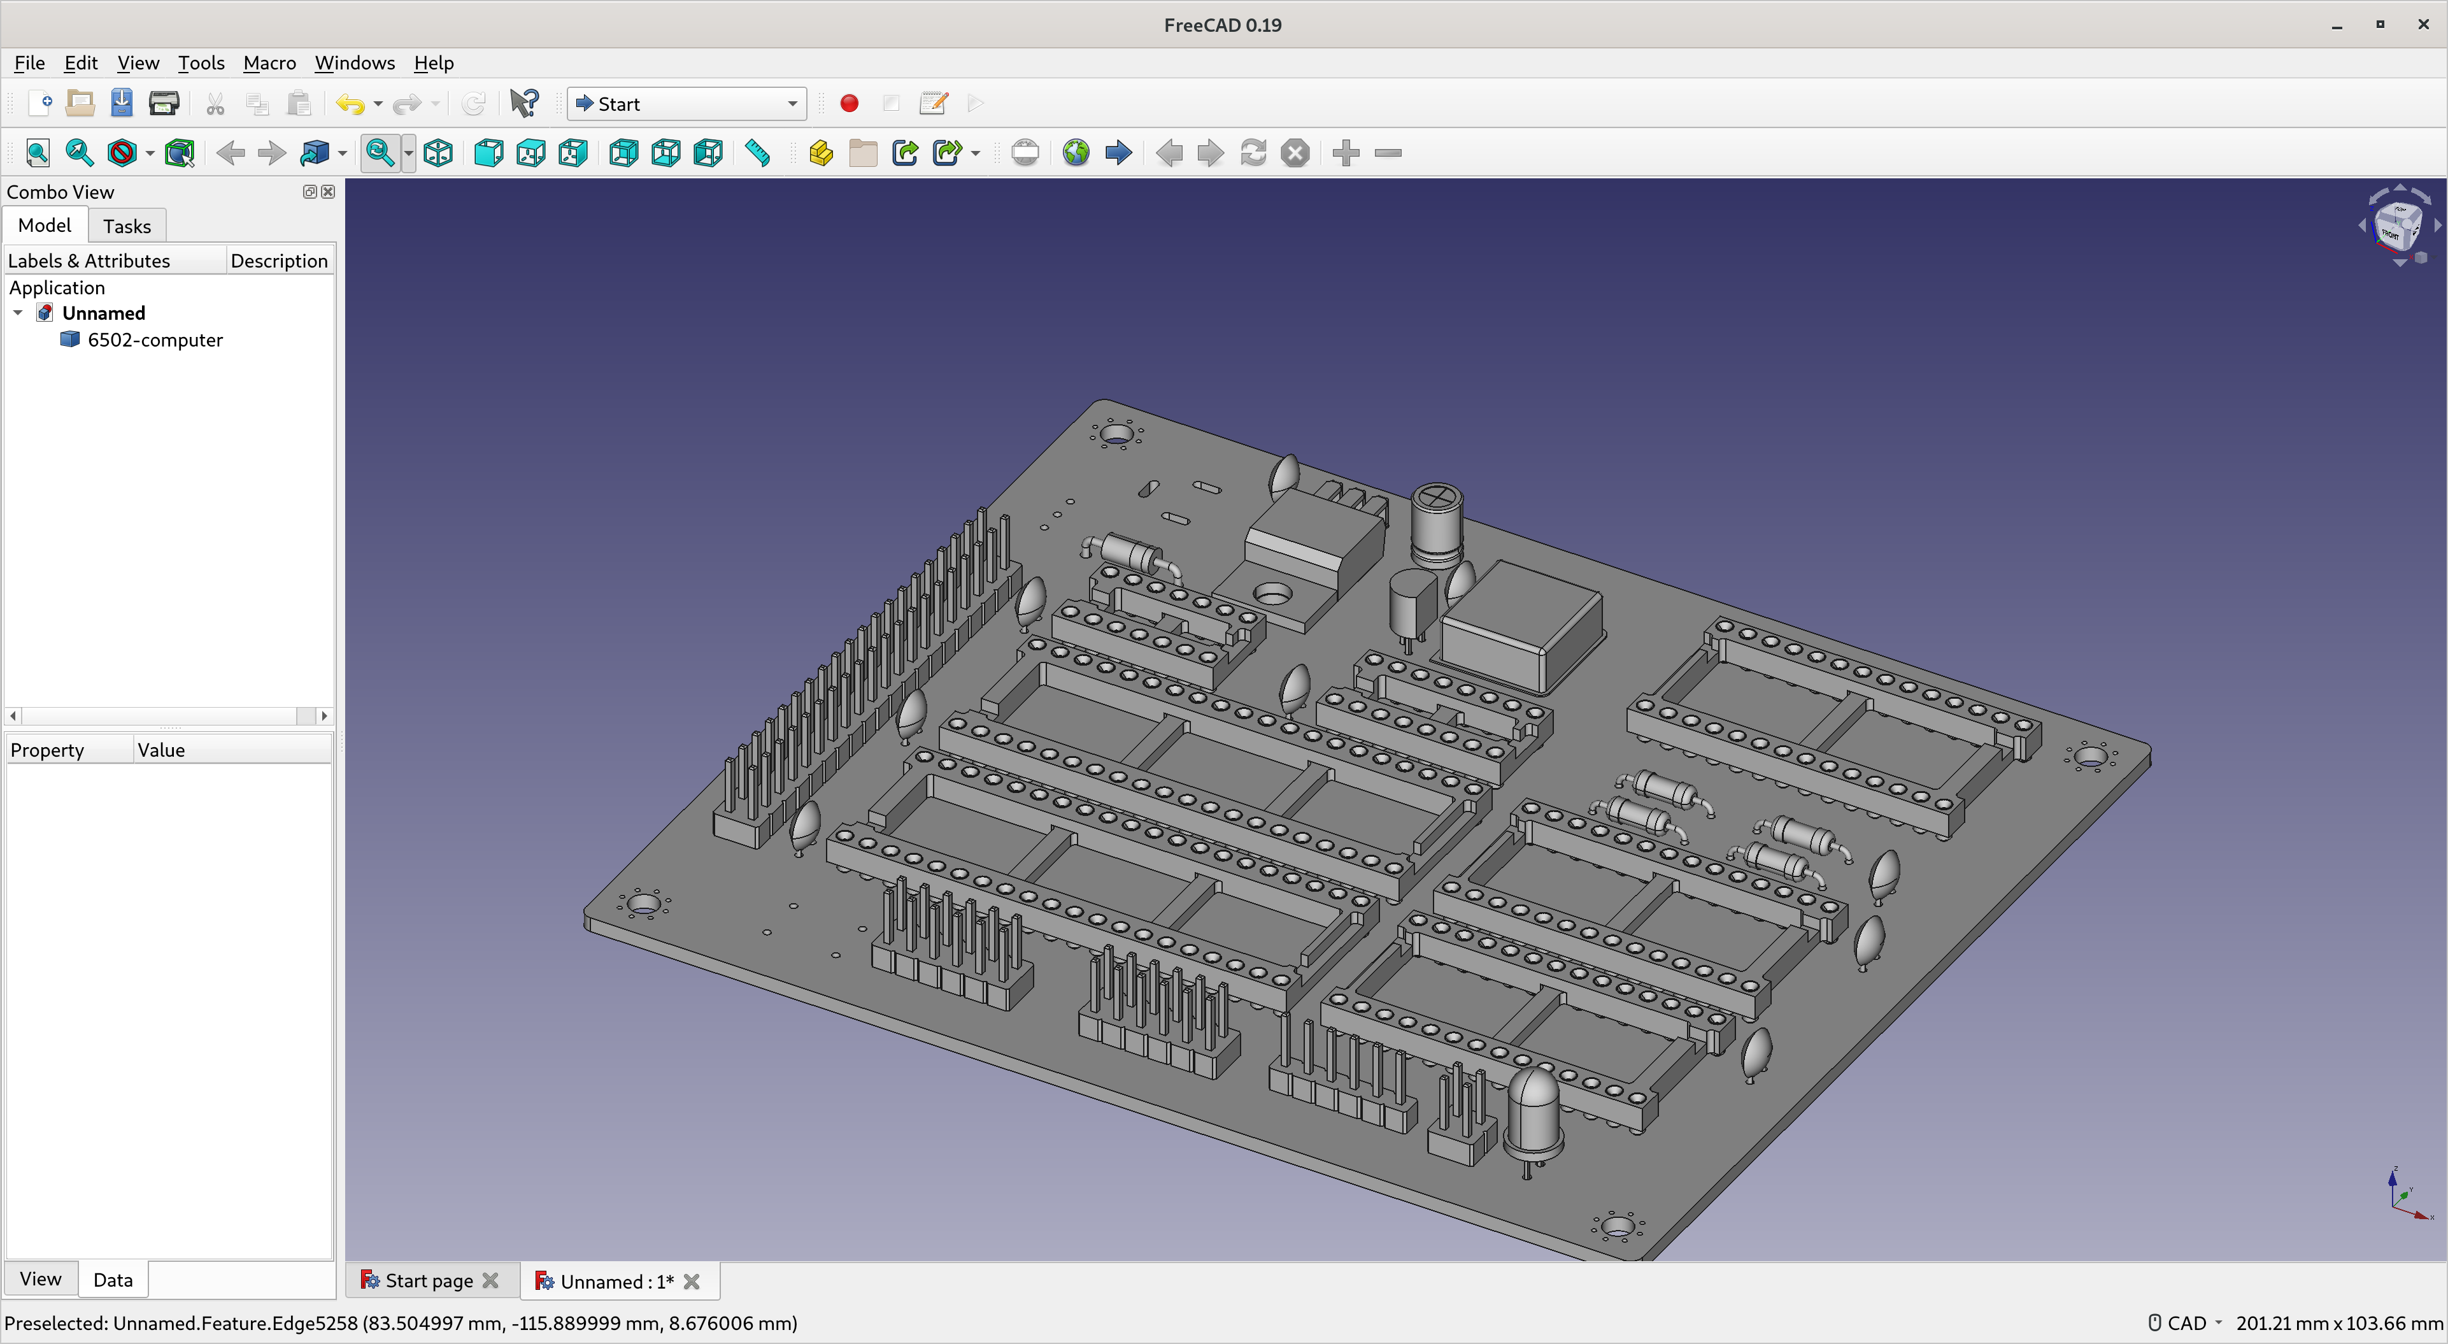The width and height of the screenshot is (2448, 1344).
Task: Open the Macro menu
Action: 269,62
